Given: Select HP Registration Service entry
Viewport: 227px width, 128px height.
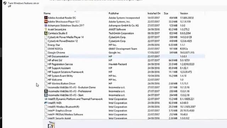Looking at the screenshot, I should pos(60,64).
